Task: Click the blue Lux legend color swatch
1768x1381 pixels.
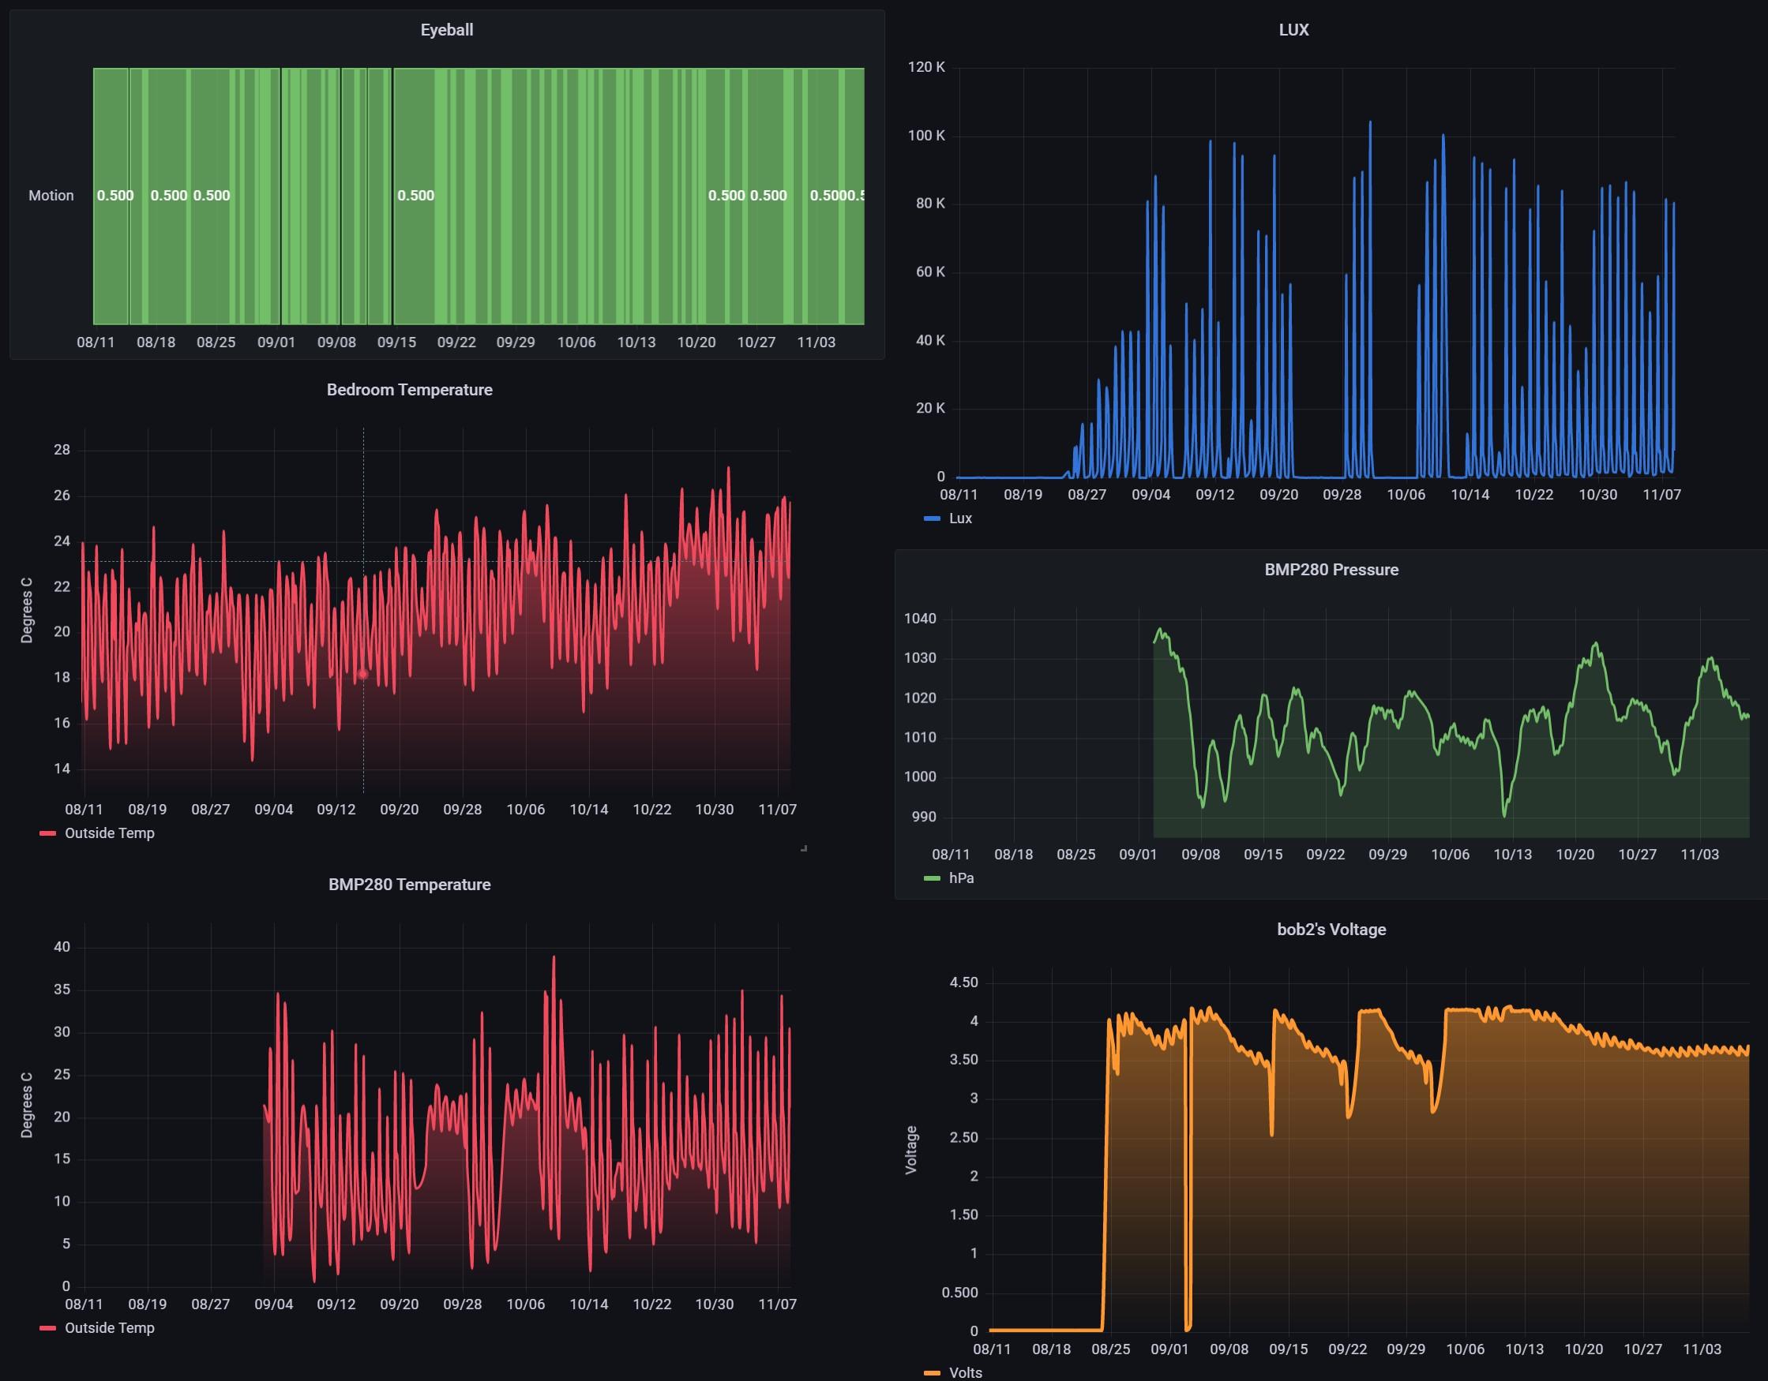Action: (932, 518)
